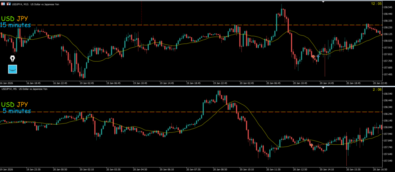395x172 pixels.
Task: Click the 158.440 price on M15 price scale
Action: point(388,14)
